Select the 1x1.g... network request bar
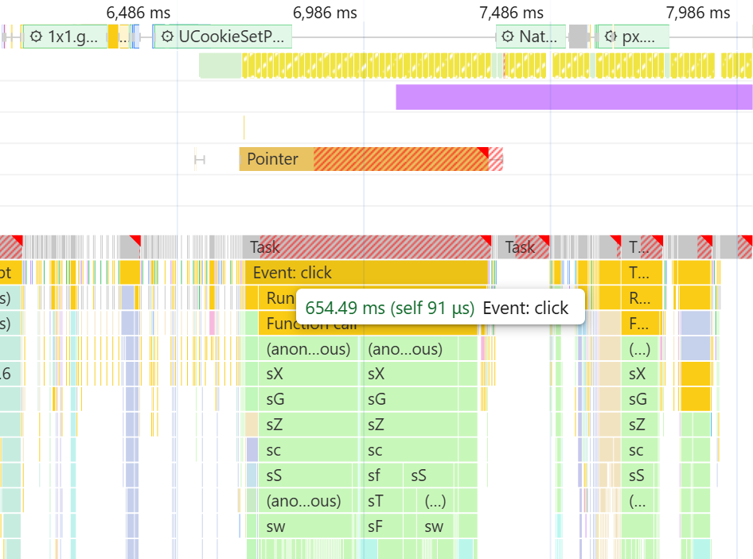The width and height of the screenshot is (753, 559). [x=64, y=37]
